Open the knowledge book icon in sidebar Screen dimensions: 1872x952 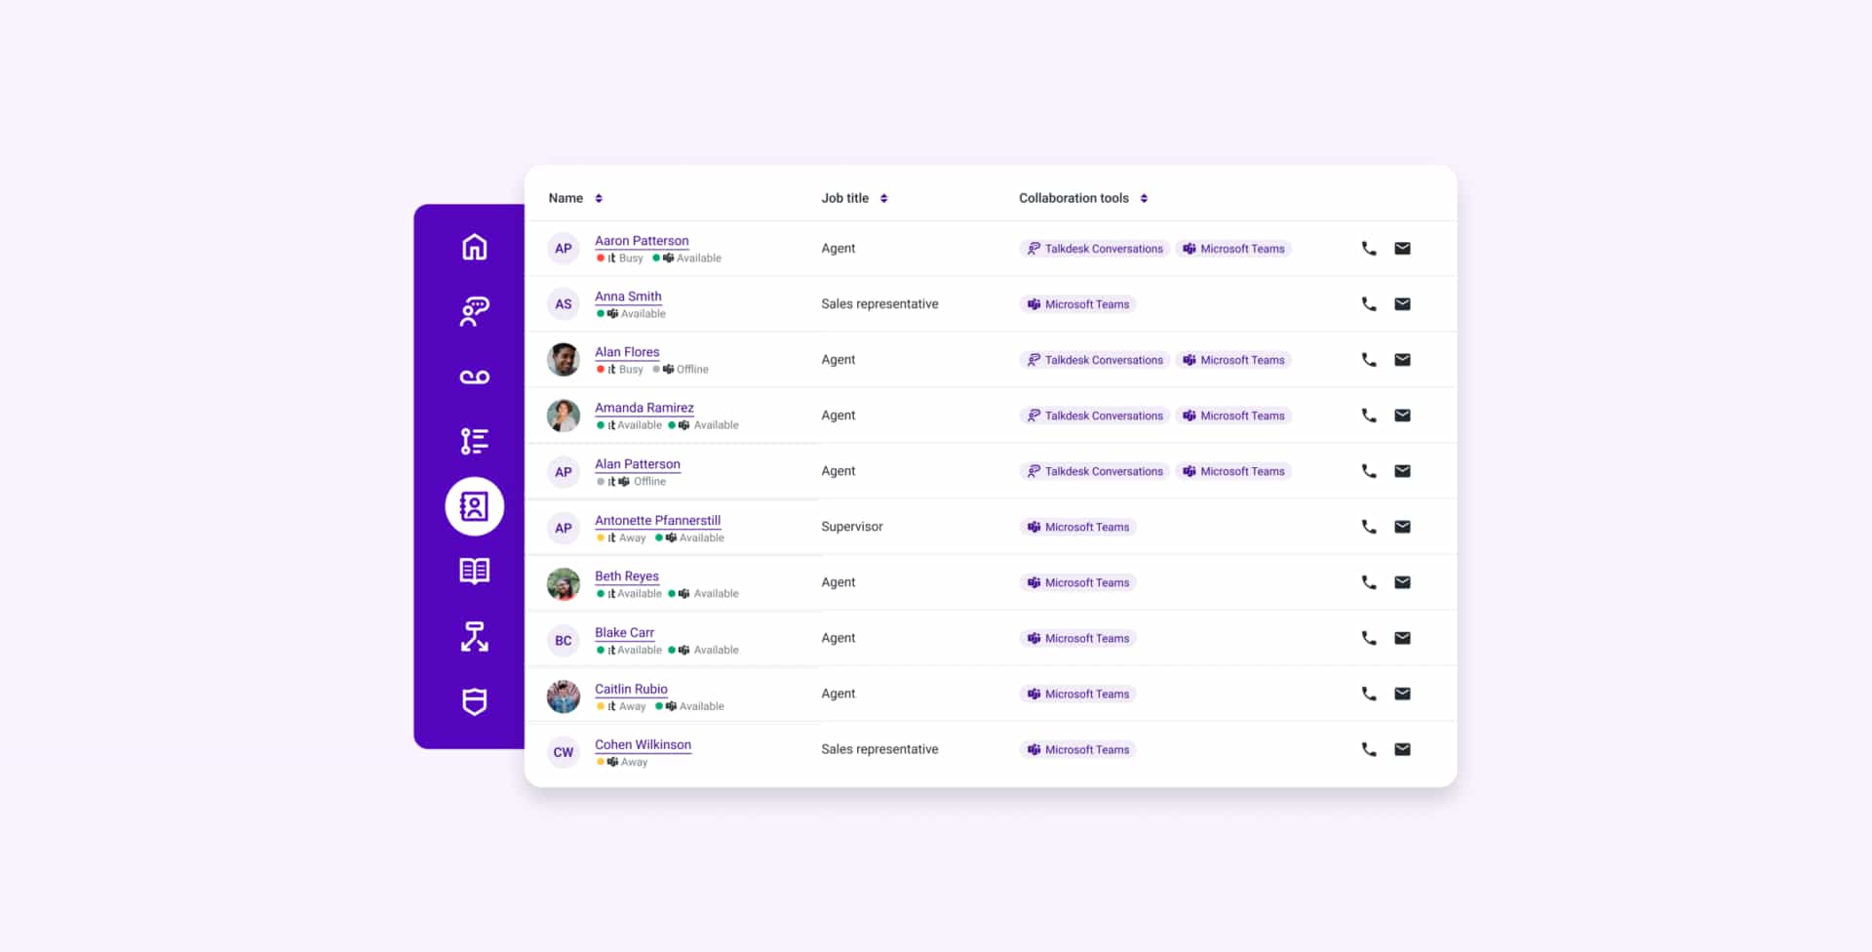coord(474,571)
